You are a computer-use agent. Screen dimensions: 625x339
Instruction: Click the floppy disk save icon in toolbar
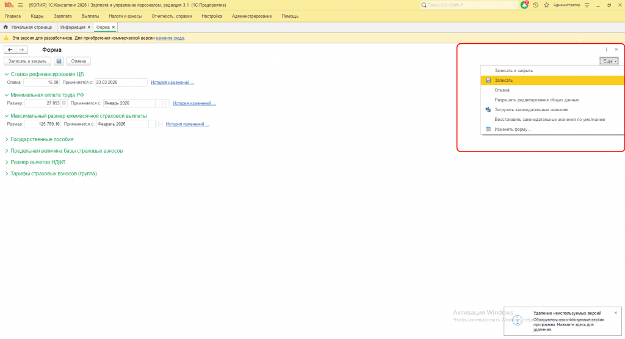point(59,61)
